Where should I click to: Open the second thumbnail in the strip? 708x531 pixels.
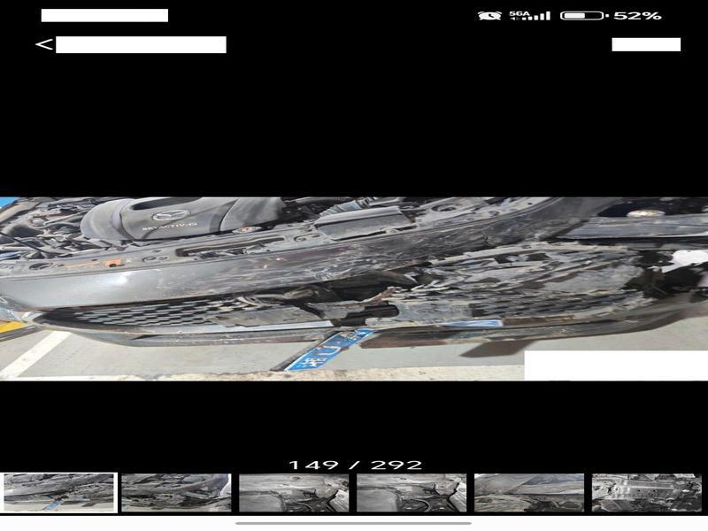(176, 492)
